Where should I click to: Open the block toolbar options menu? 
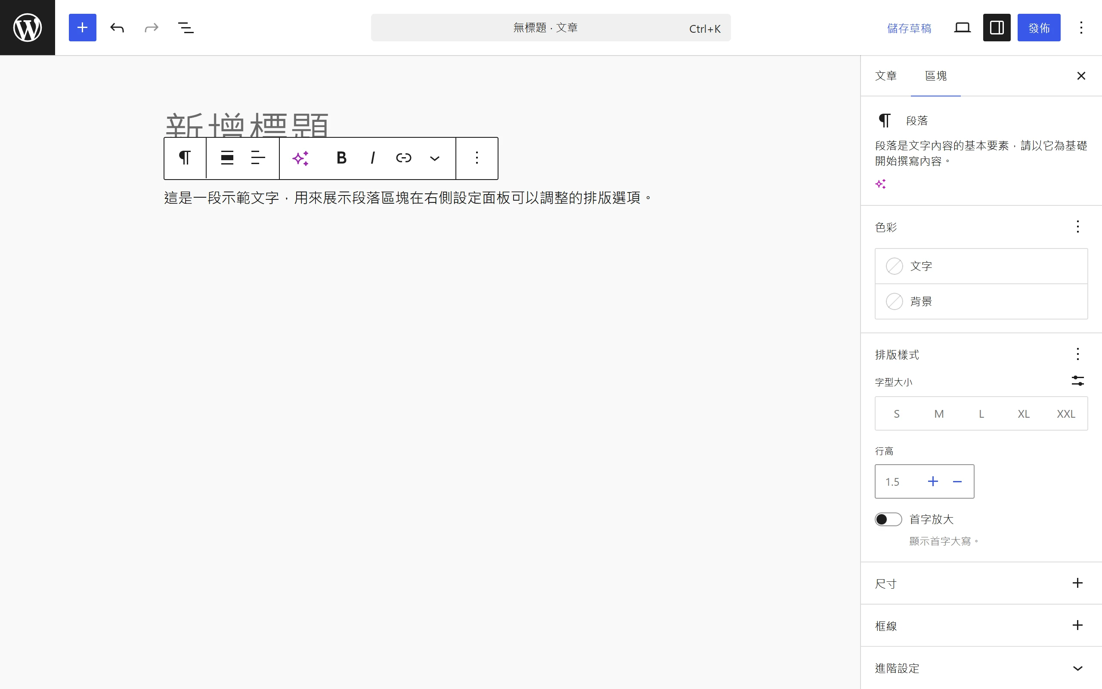click(x=477, y=158)
